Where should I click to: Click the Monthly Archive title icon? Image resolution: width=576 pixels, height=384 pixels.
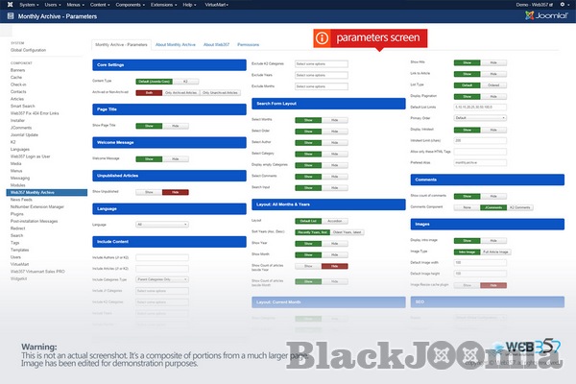coord(9,18)
